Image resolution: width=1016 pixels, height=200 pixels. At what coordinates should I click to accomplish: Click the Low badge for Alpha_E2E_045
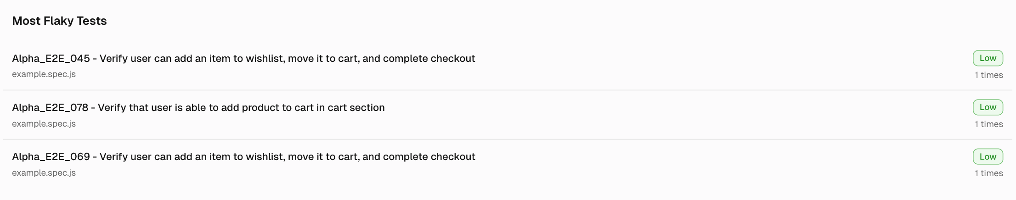pos(988,58)
